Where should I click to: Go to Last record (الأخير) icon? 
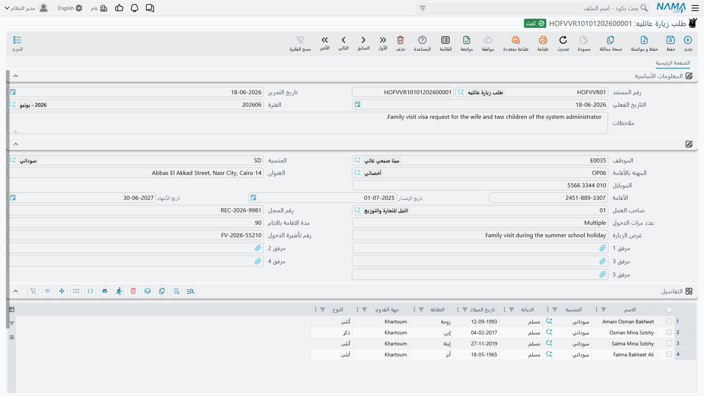click(x=325, y=40)
